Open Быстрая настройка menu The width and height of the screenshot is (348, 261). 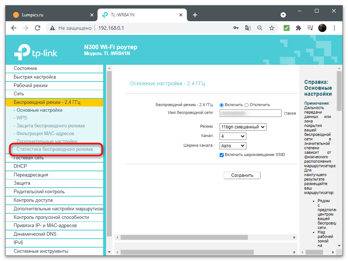54,77
